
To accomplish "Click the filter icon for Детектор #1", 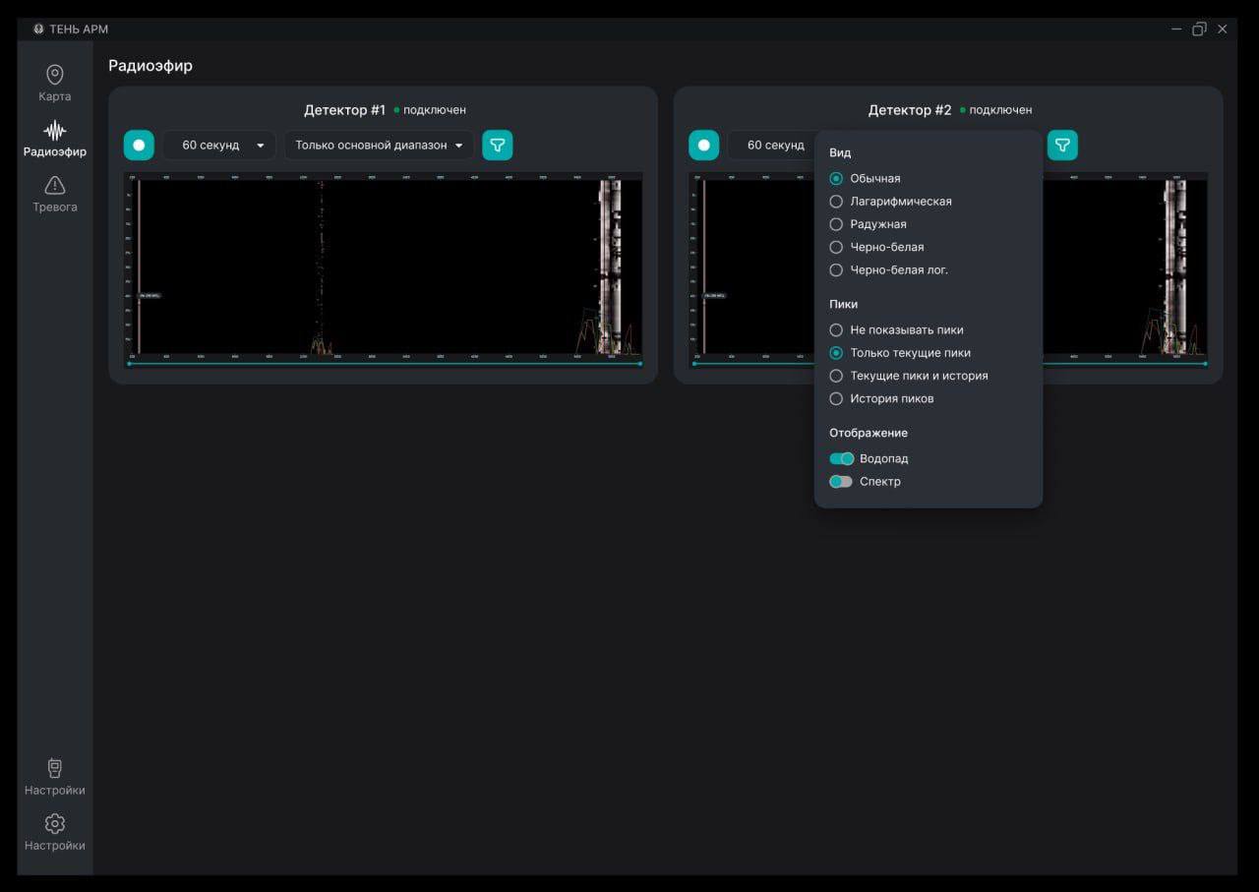I will 498,146.
